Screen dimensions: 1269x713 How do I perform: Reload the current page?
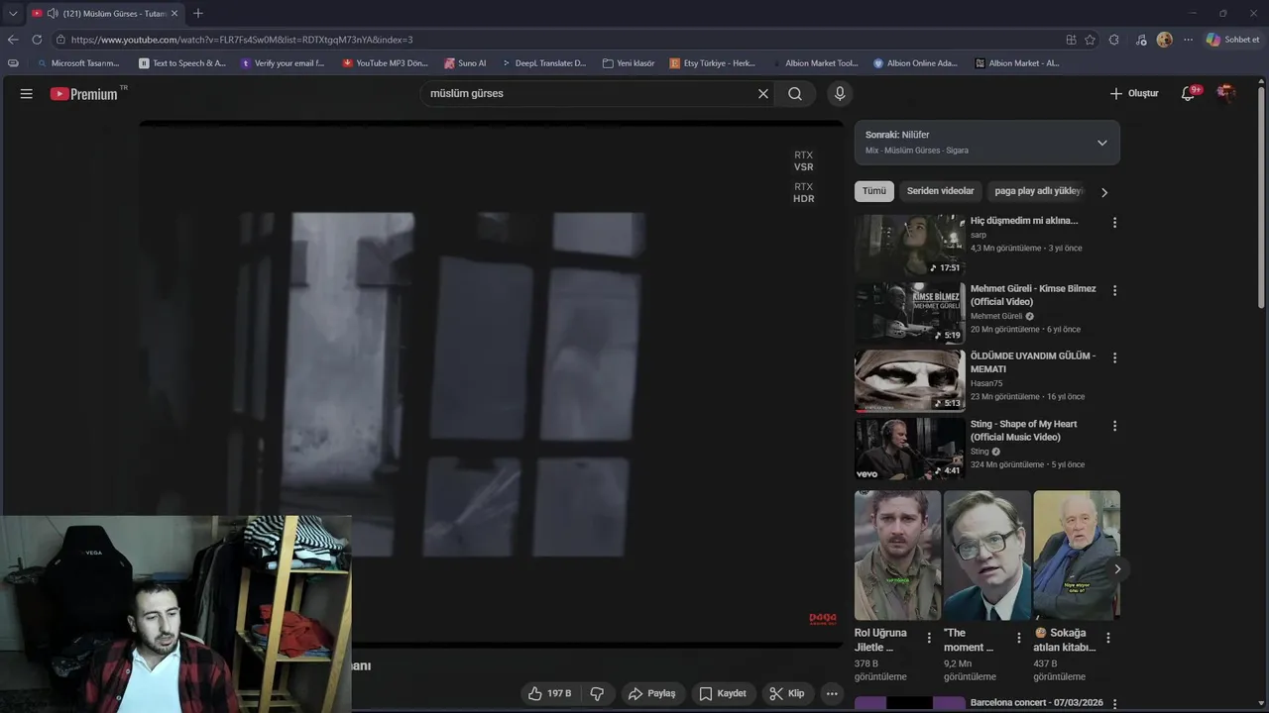coord(37,40)
